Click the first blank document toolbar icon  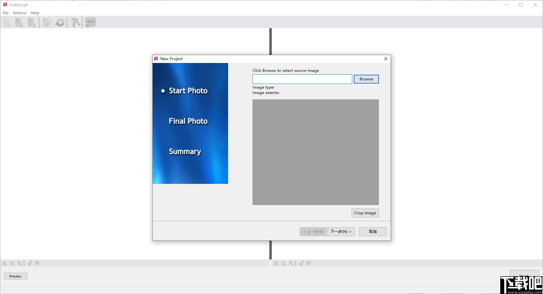tap(7, 22)
